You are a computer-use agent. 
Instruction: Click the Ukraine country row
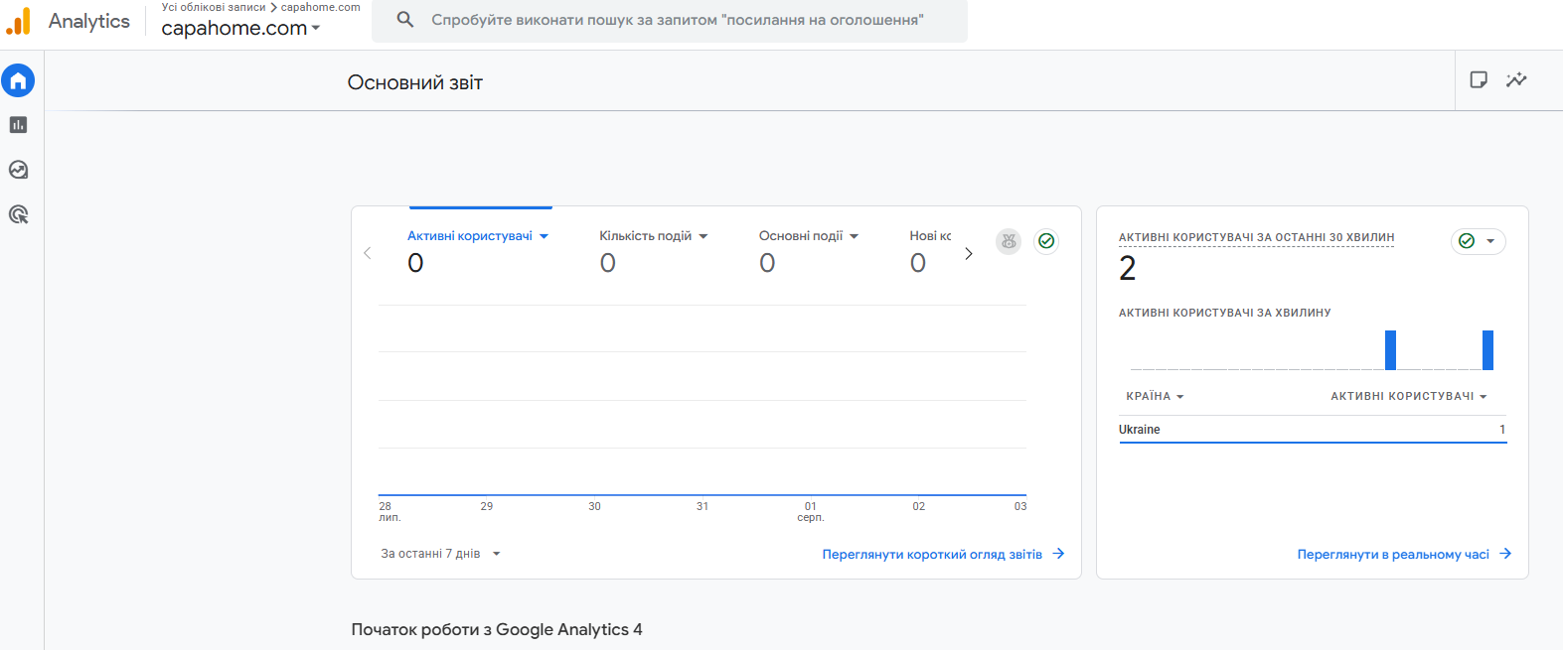[1313, 430]
